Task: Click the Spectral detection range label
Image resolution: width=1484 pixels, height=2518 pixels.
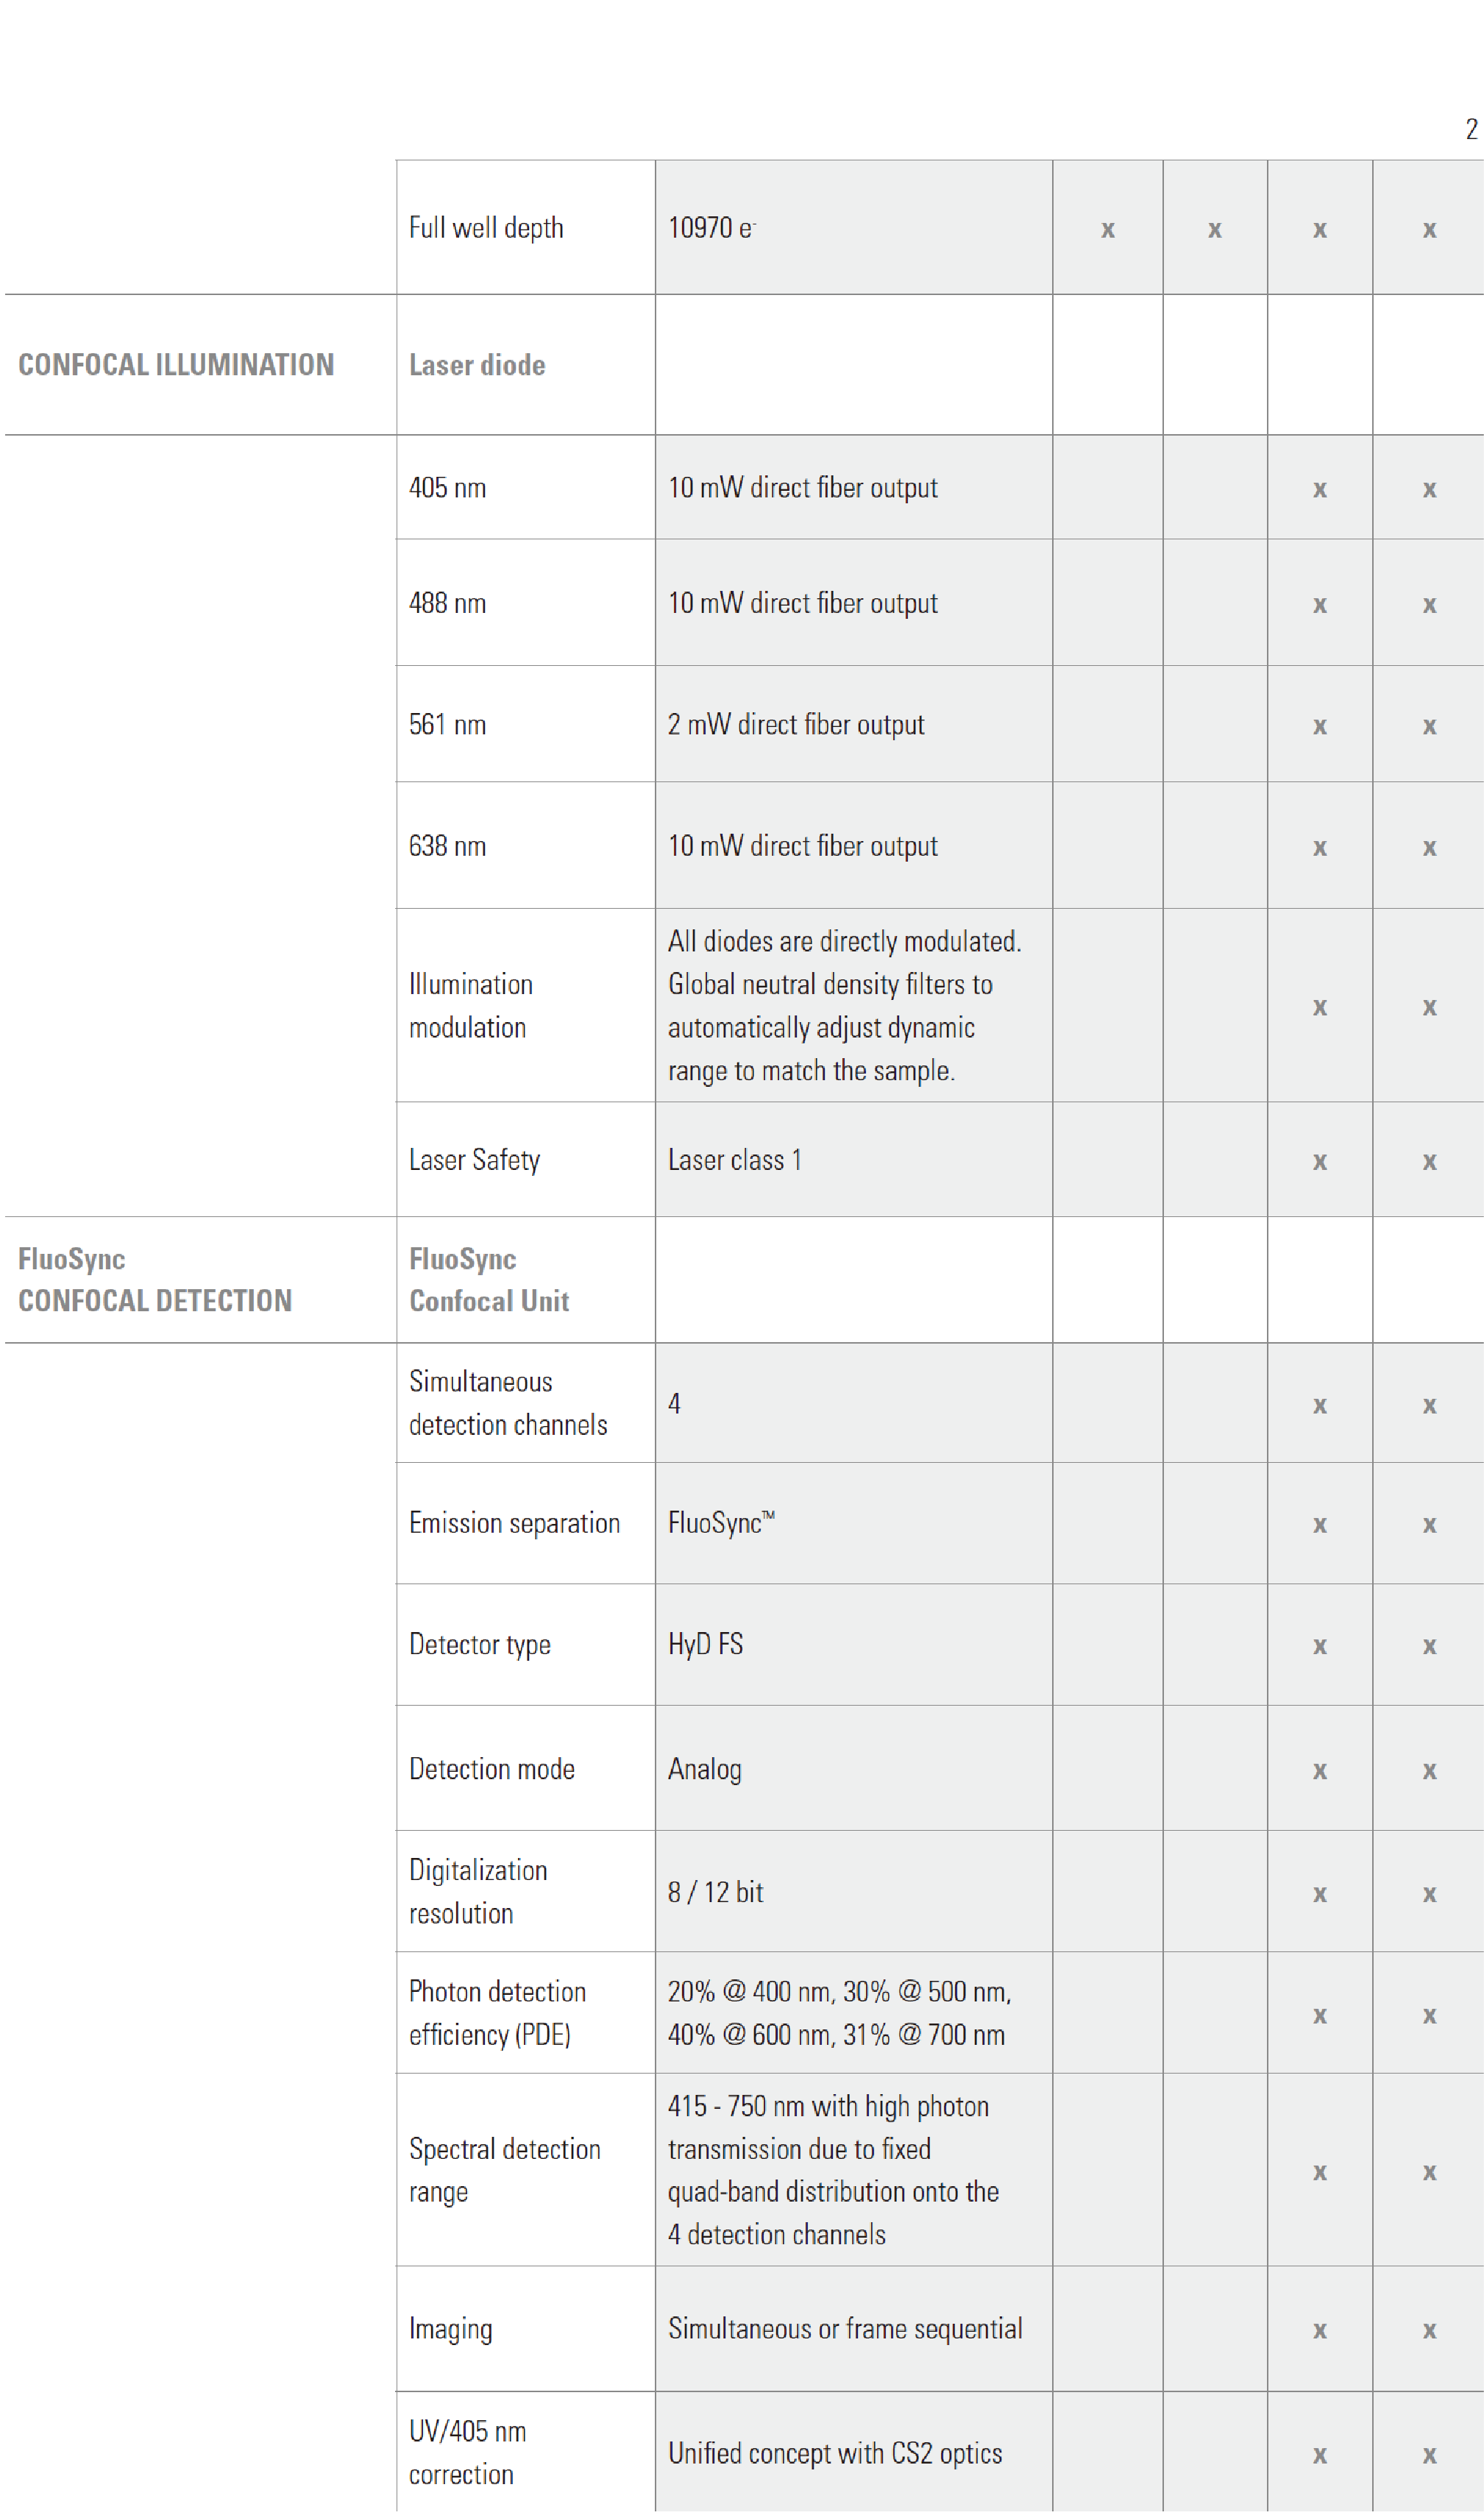Action: tap(504, 2171)
